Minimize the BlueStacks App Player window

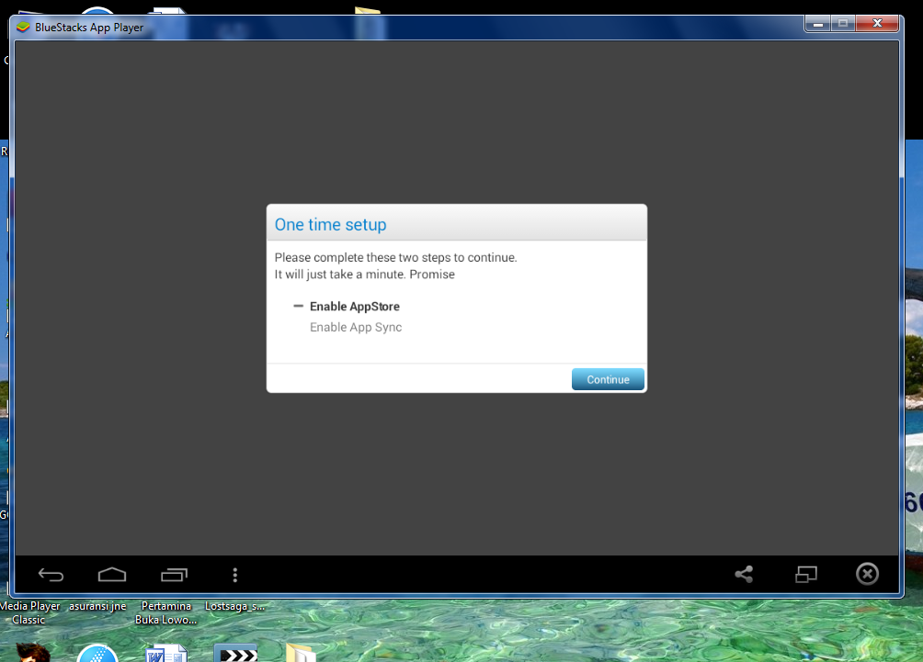pos(817,24)
